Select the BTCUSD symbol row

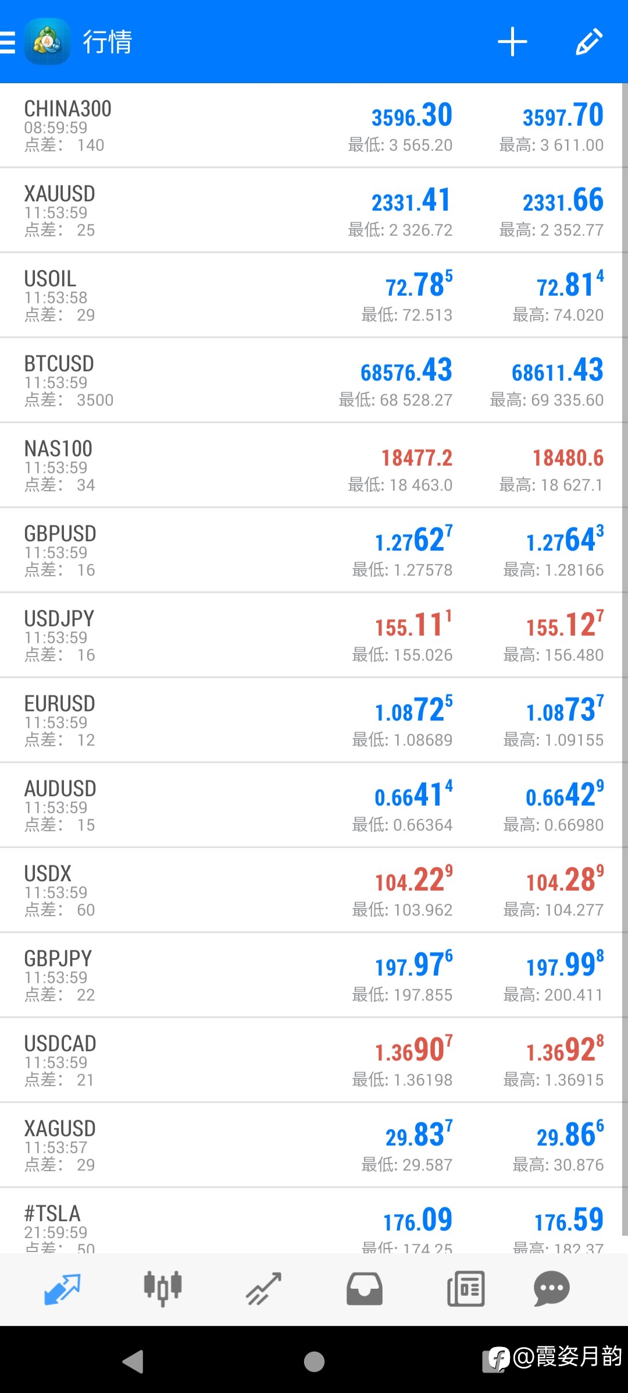pos(311,380)
